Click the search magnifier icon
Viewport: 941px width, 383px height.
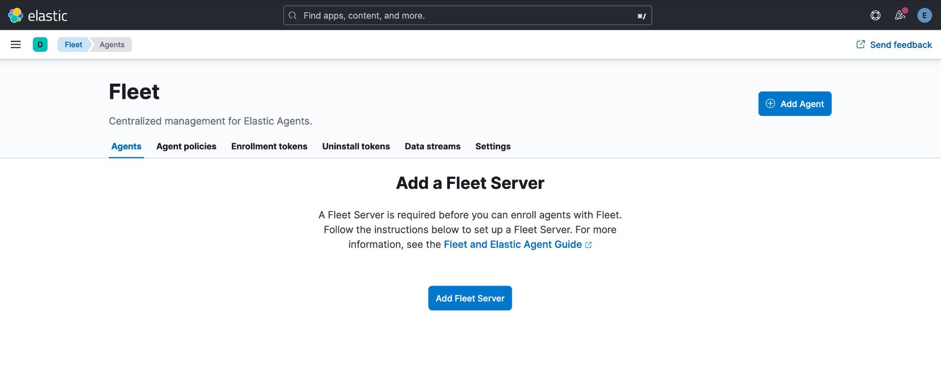click(x=293, y=16)
